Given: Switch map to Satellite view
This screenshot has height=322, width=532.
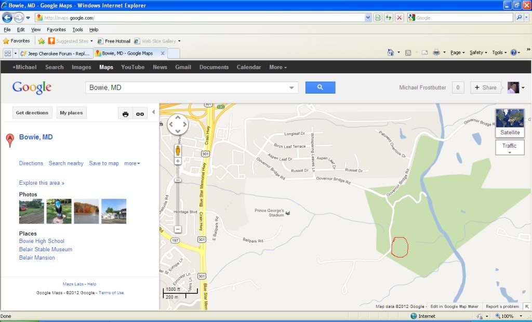Looking at the screenshot, I should pos(510,123).
